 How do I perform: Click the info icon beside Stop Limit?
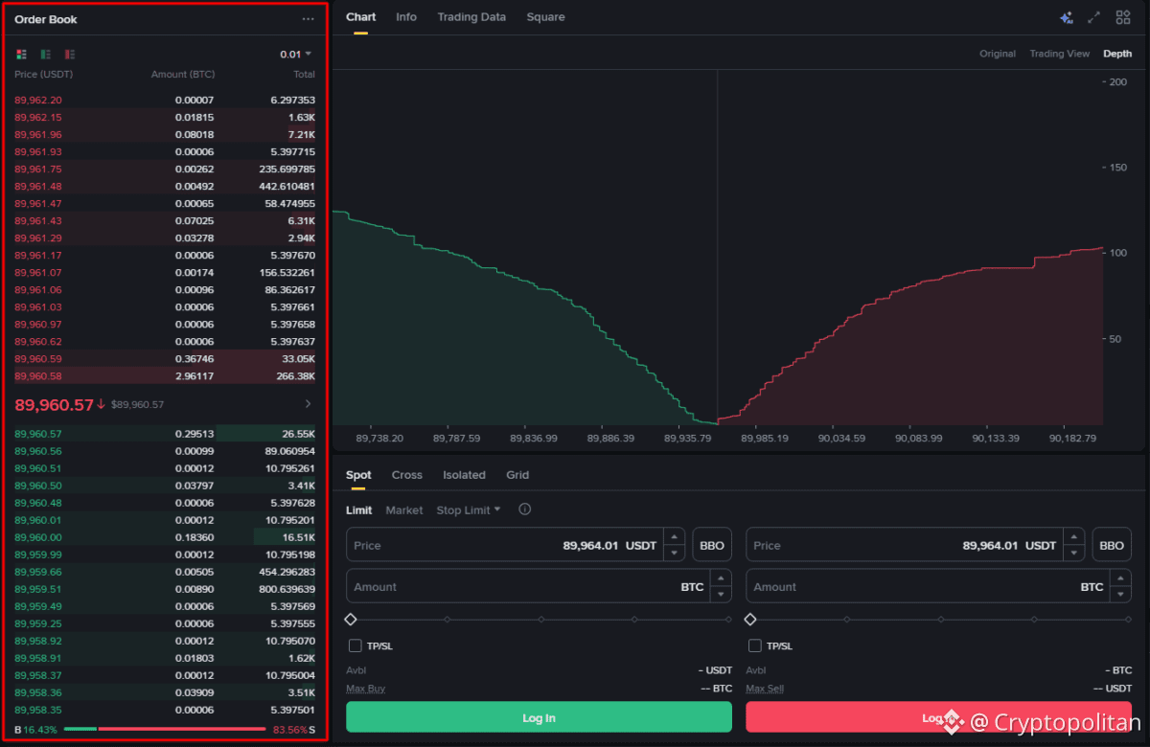click(x=524, y=509)
